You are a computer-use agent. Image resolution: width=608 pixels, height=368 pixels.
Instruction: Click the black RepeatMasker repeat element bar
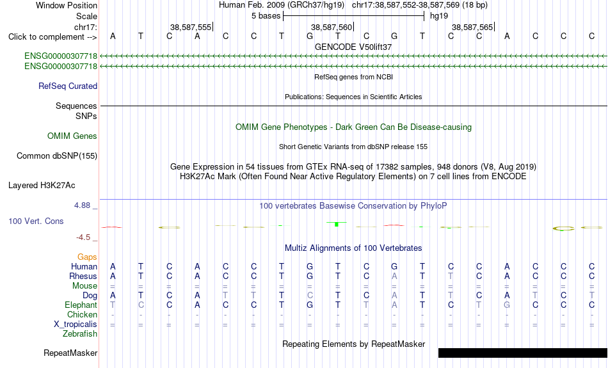523,353
